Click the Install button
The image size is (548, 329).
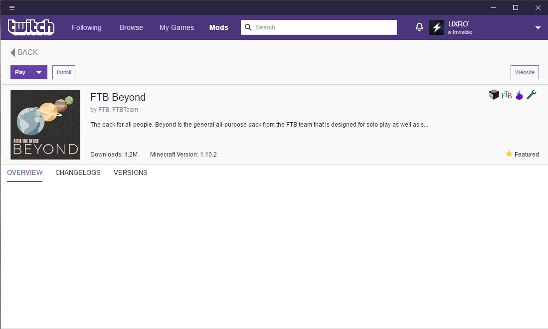coord(64,72)
